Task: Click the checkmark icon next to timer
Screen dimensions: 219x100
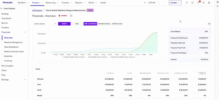Action: tap(159, 3)
